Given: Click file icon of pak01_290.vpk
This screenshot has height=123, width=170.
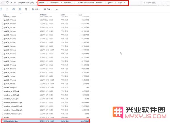Looking at the screenshot, I should [x=3, y=61].
